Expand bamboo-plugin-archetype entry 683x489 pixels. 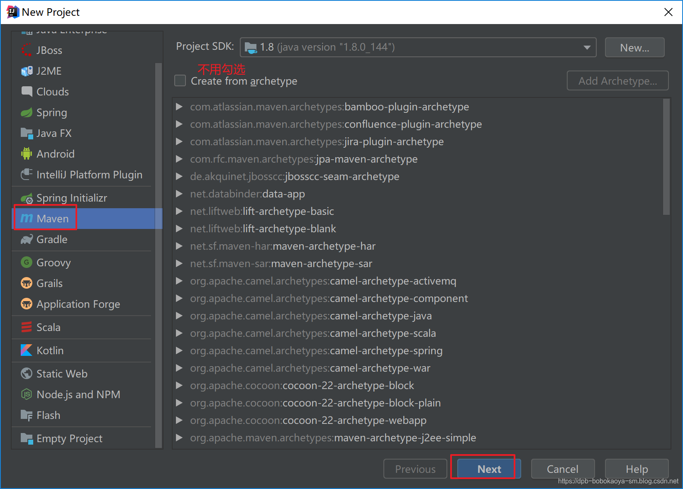(179, 107)
